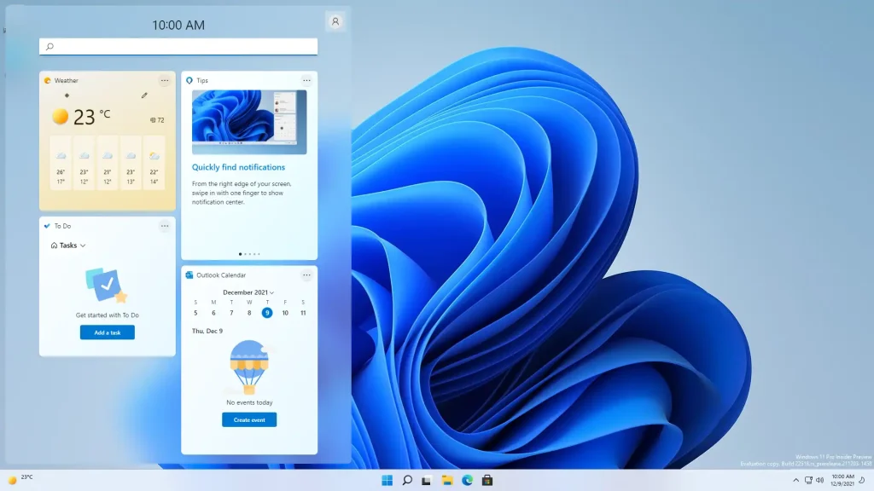This screenshot has width=874, height=491.
Task: Open the Weather widget more options menu
Action: [x=165, y=80]
